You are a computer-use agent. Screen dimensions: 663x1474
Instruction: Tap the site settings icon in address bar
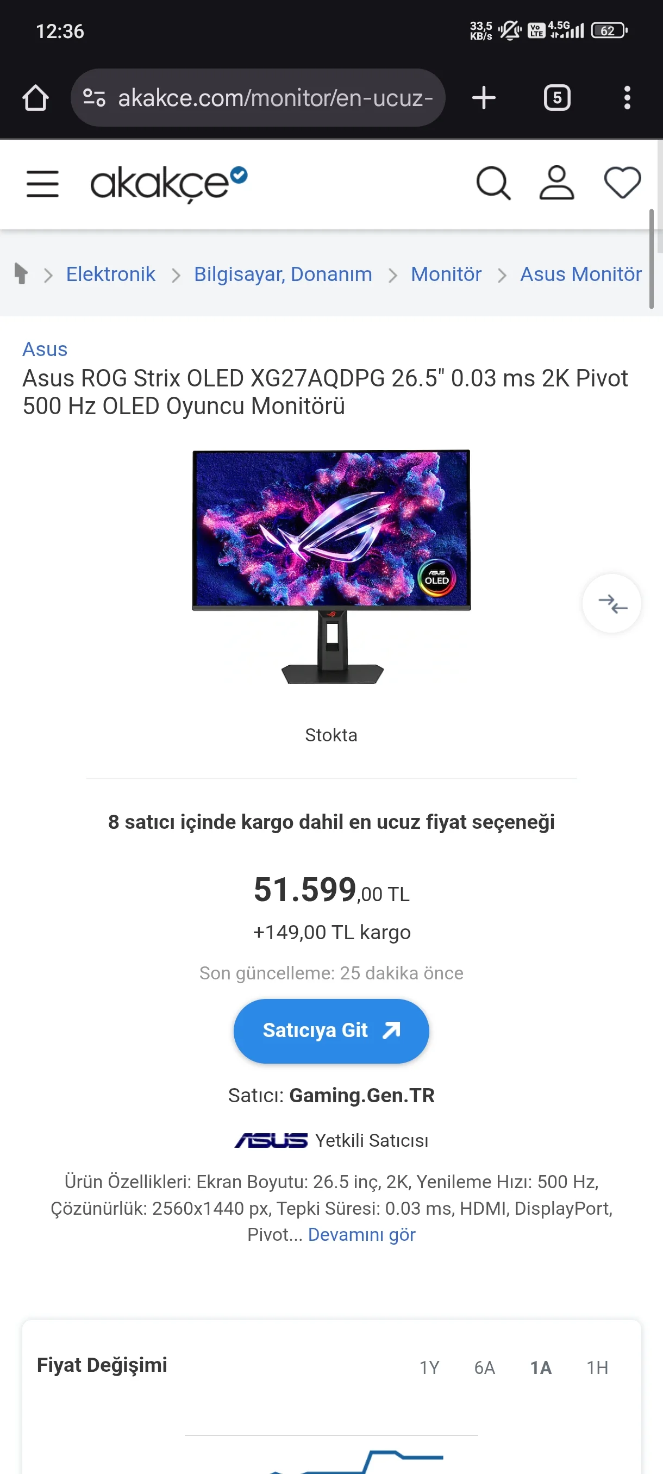(x=95, y=98)
